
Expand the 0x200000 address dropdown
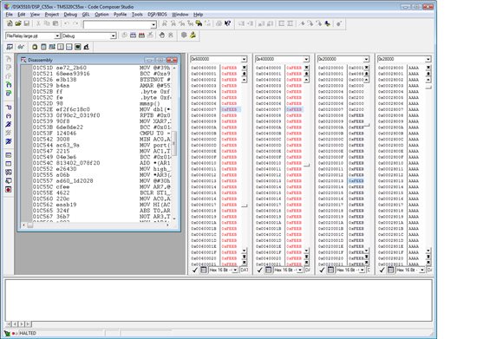click(366, 59)
